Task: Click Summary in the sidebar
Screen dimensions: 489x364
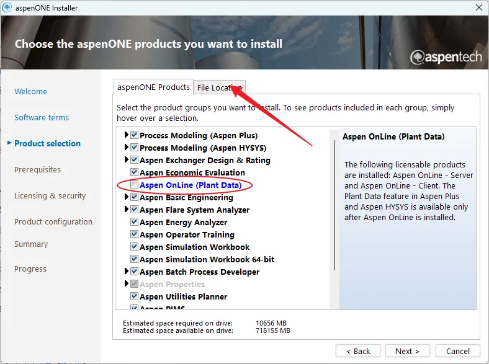Action: click(31, 244)
